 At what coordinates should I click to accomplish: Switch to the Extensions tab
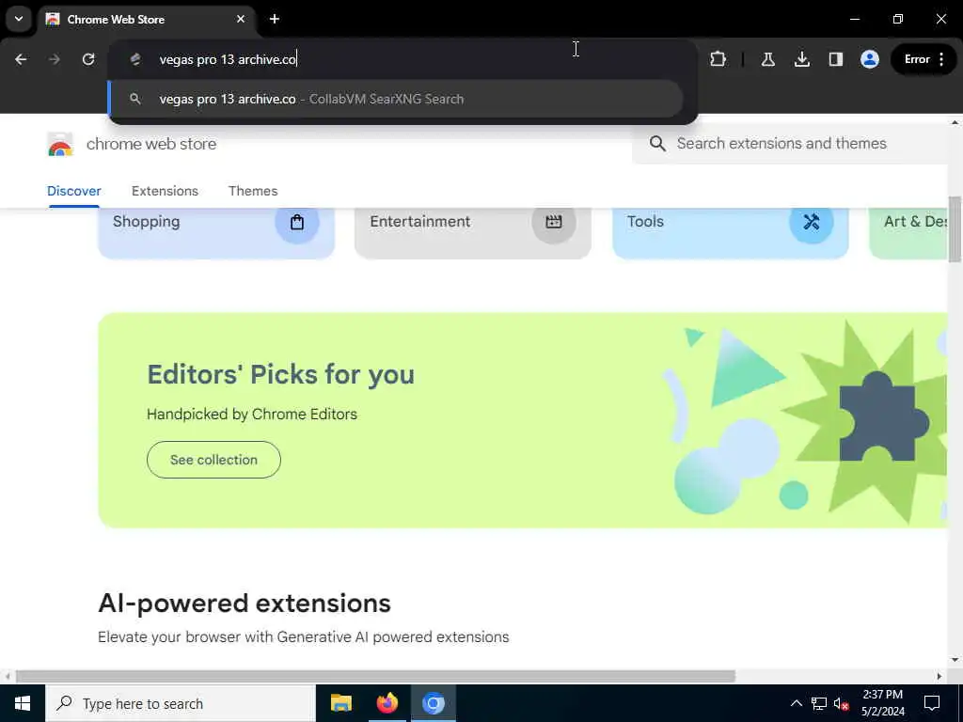[165, 191]
